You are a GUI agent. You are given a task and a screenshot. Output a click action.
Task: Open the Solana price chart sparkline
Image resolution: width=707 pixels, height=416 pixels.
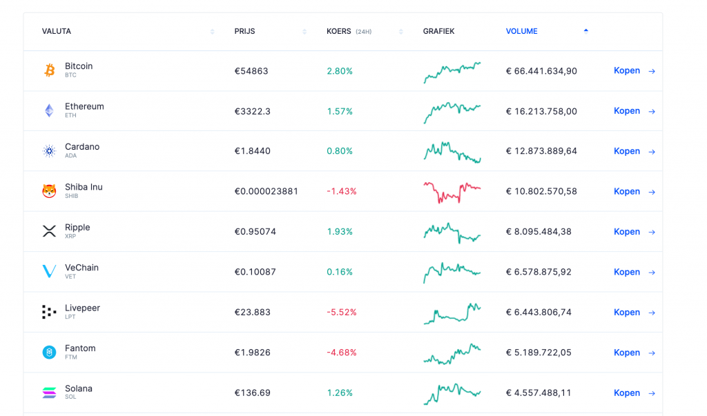(x=452, y=394)
